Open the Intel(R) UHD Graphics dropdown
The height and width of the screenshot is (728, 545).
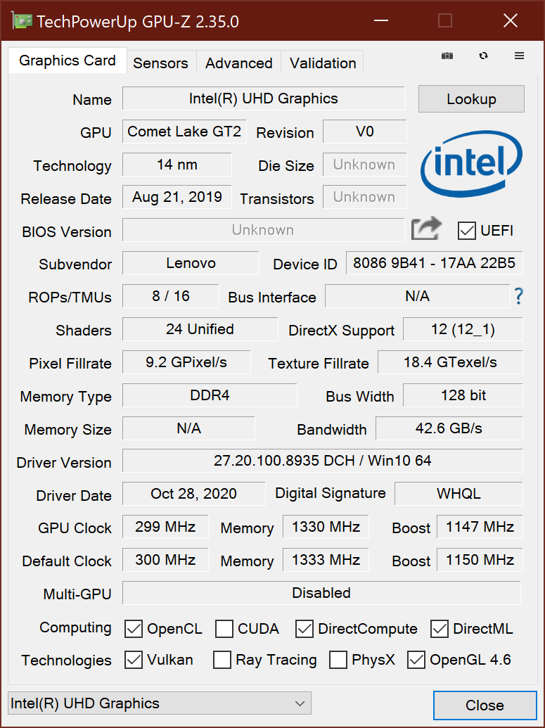click(x=159, y=703)
